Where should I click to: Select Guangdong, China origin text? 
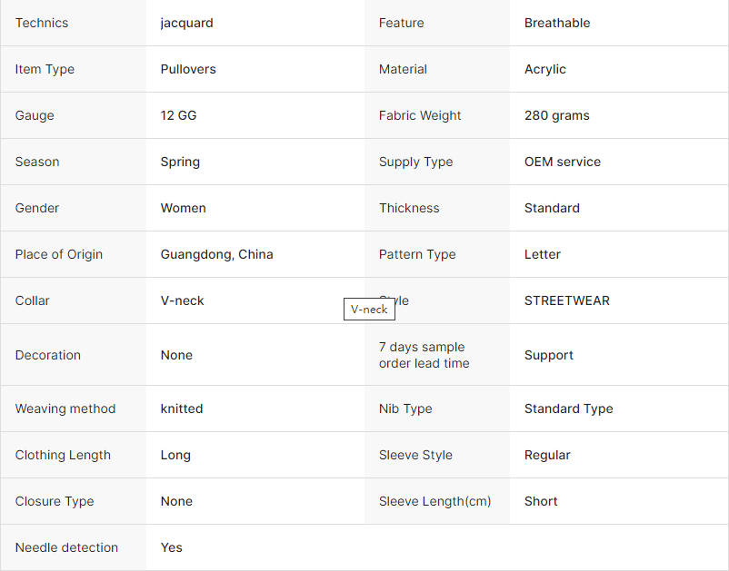pos(216,254)
